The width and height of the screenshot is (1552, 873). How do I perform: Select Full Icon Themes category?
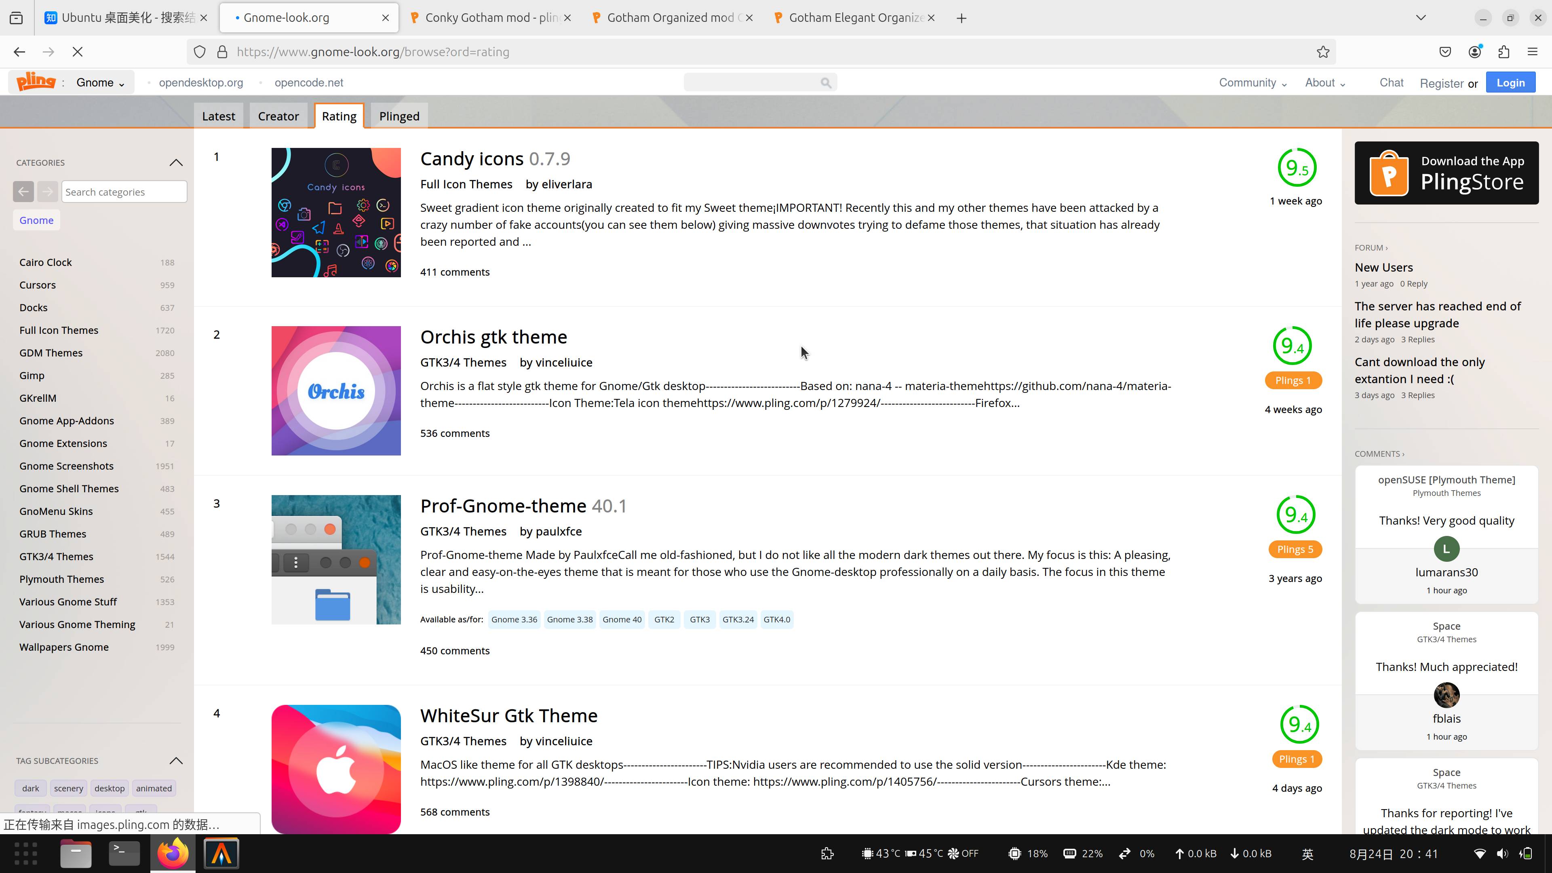coord(59,330)
